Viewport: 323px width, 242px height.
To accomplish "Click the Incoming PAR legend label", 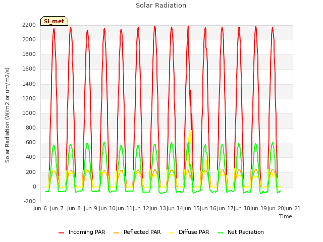I will point(87,232).
